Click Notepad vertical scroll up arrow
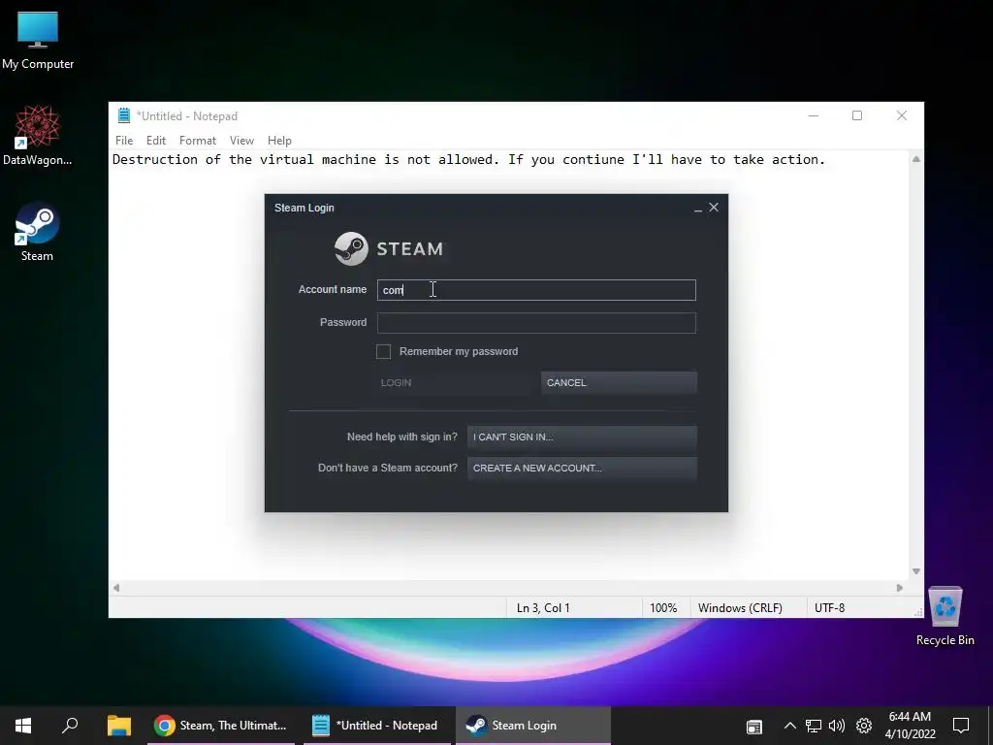993x745 pixels. [916, 159]
